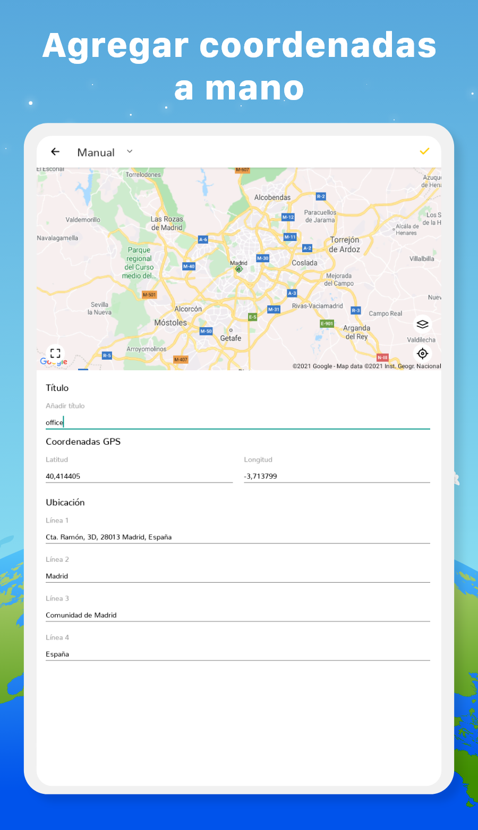The image size is (478, 830).
Task: Click the Madrid location marker on map
Action: (x=238, y=269)
